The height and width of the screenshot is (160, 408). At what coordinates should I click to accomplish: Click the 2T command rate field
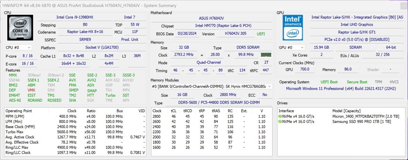[x=266, y=63]
